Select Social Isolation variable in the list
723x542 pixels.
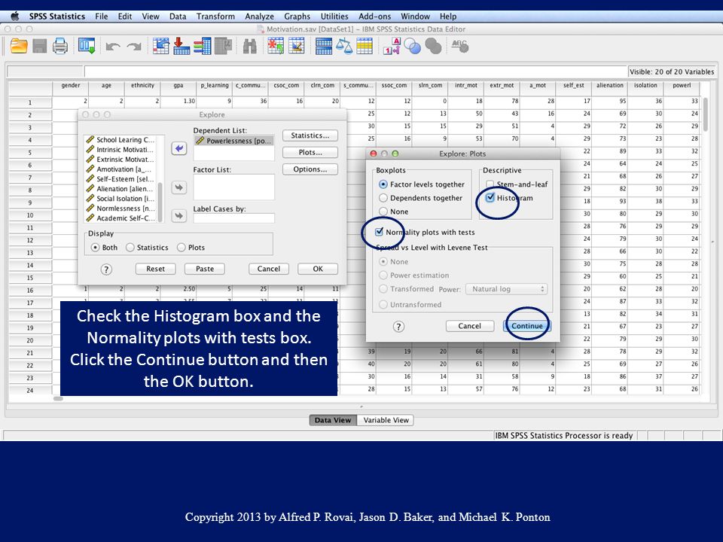[120, 199]
